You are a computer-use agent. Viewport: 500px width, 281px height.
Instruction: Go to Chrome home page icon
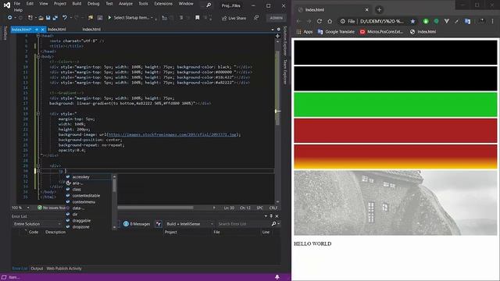pyautogui.click(x=330, y=21)
